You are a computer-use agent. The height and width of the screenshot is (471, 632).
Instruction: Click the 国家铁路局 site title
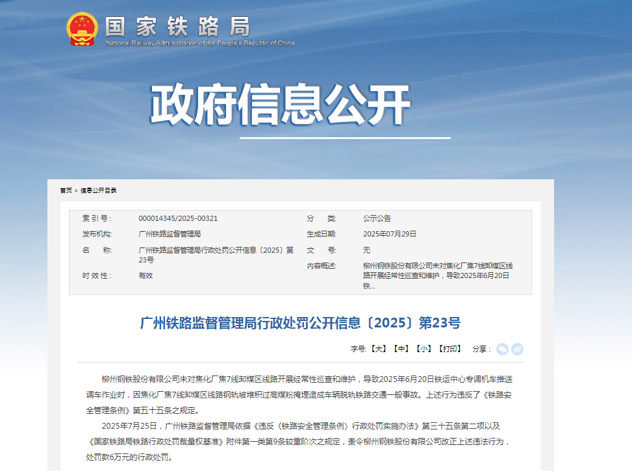[178, 27]
